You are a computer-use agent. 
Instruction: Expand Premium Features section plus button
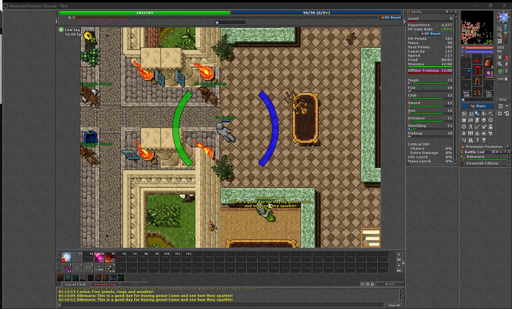(508, 147)
